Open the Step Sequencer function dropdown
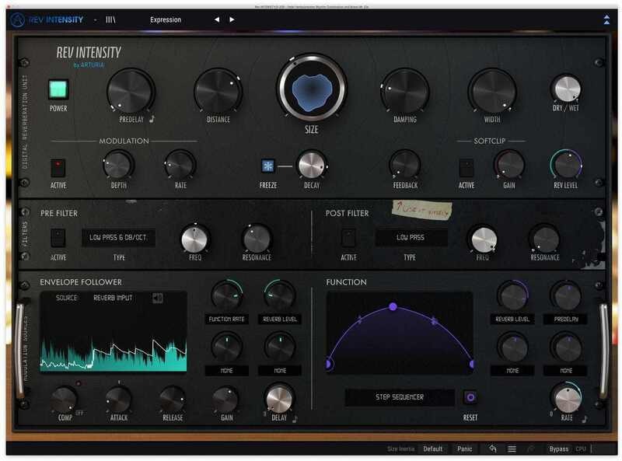This screenshot has width=622, height=461. [x=400, y=397]
